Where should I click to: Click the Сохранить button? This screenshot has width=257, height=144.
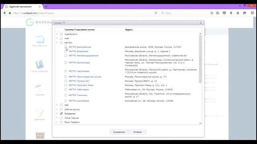coord(119,132)
